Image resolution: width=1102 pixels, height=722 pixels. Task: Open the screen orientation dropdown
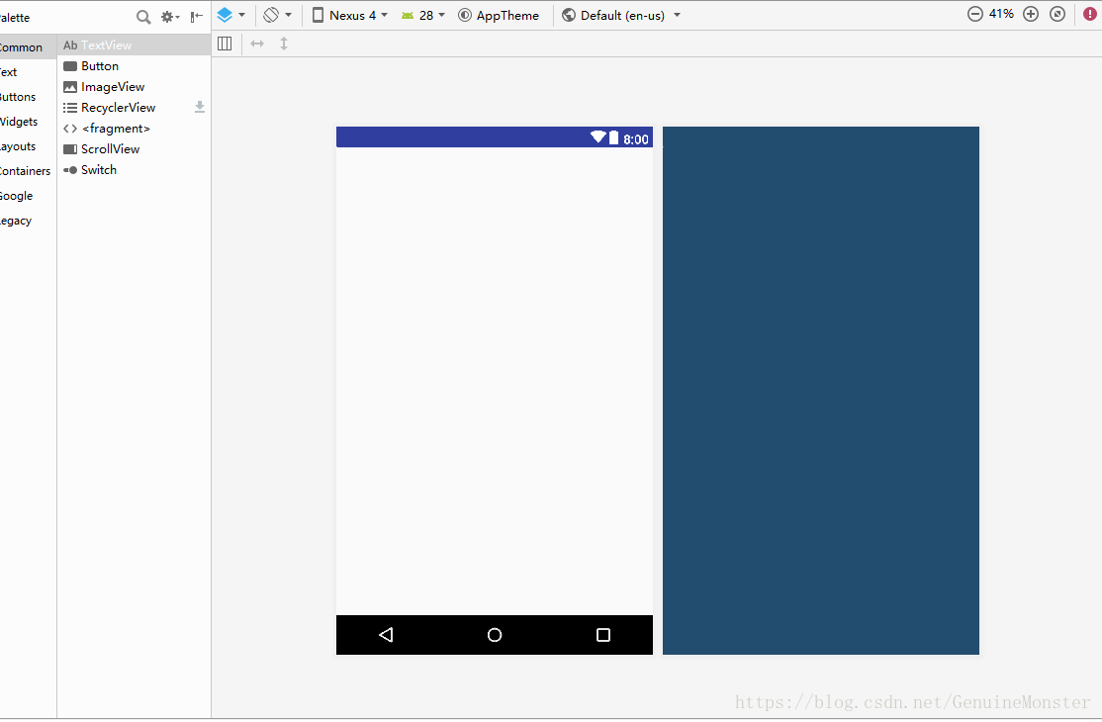pos(278,15)
